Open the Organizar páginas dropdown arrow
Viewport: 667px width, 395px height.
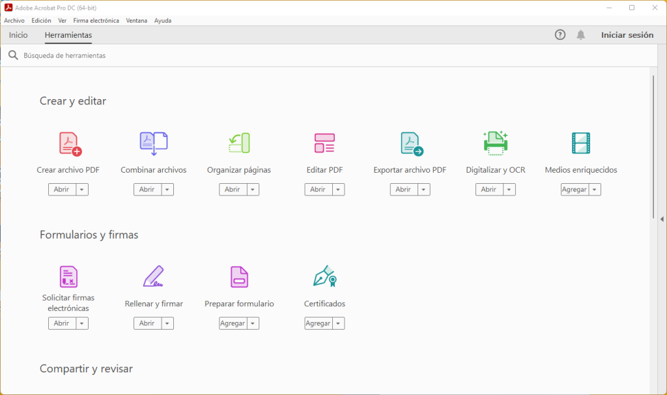click(x=253, y=190)
